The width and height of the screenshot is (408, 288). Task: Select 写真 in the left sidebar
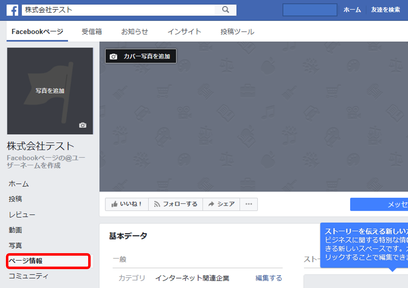coord(16,245)
